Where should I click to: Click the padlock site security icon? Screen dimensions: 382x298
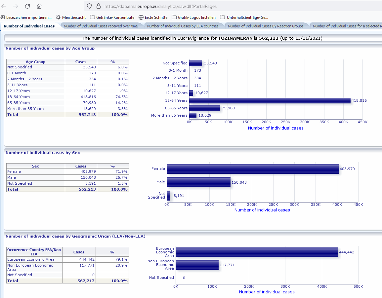98,6
